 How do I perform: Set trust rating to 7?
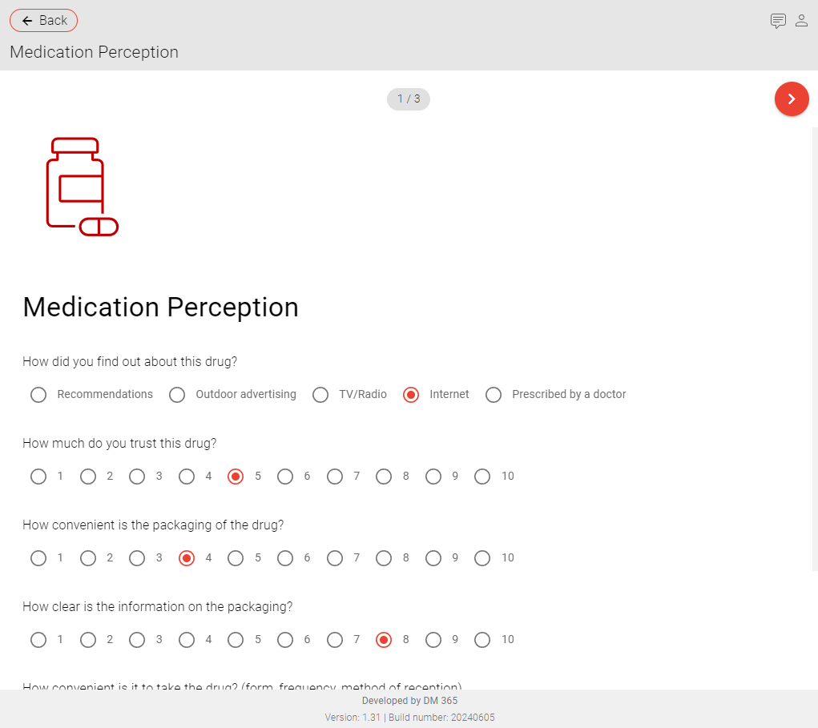point(334,476)
